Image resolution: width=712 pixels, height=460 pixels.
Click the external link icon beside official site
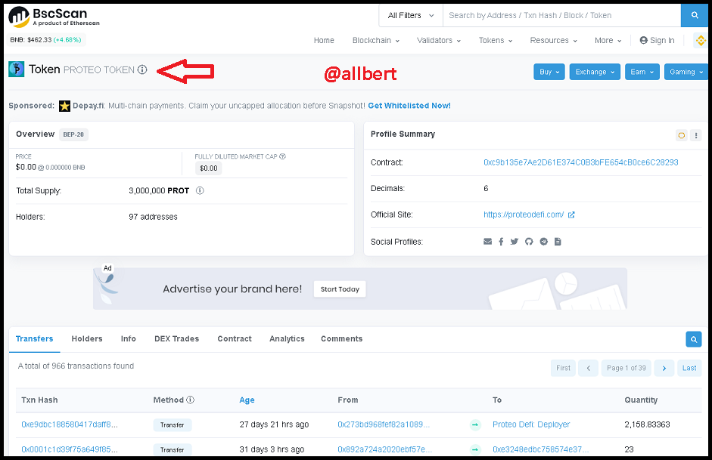point(571,215)
